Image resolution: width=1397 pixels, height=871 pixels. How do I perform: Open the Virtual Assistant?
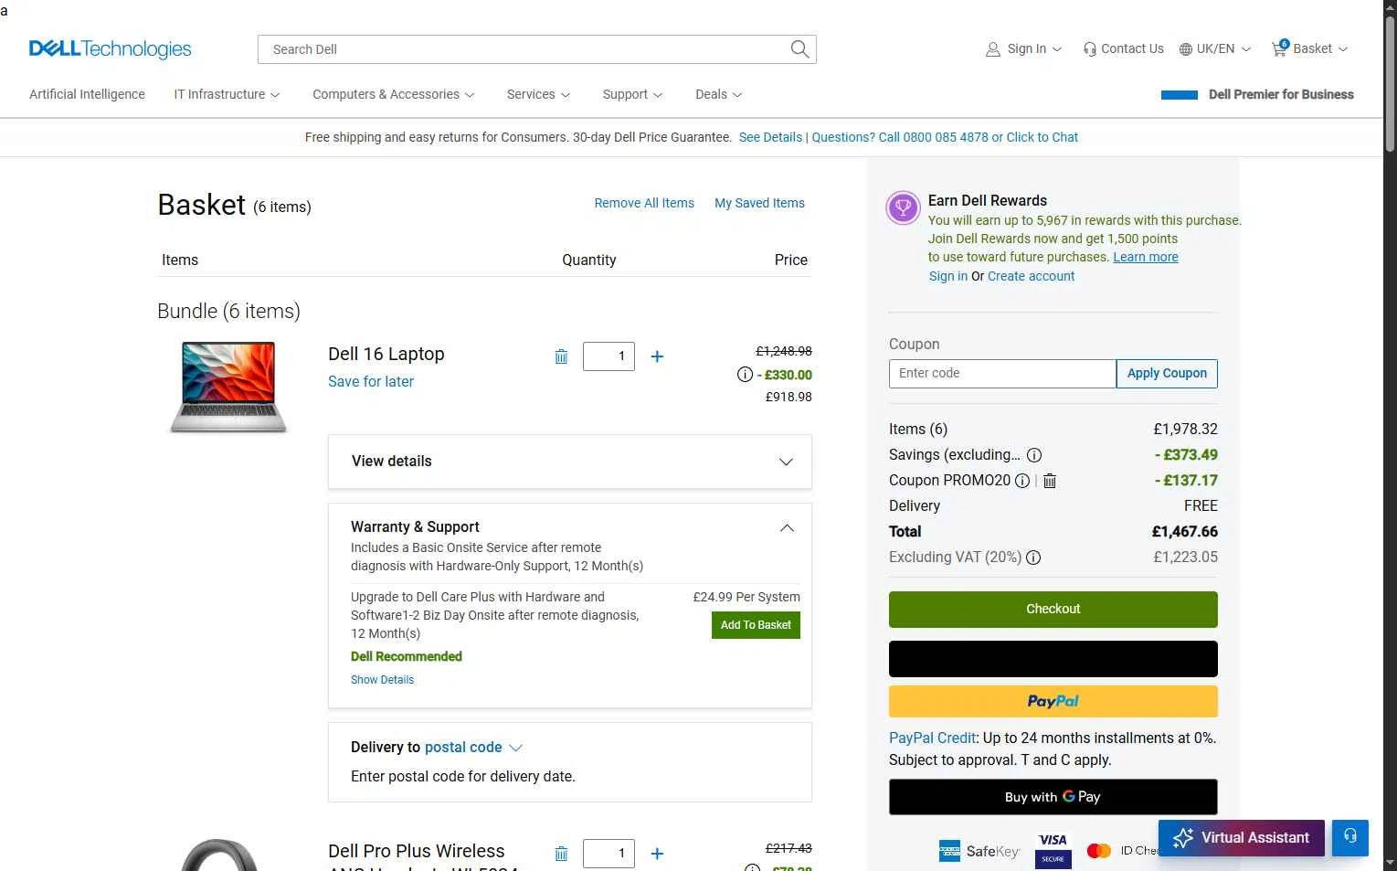point(1241,837)
